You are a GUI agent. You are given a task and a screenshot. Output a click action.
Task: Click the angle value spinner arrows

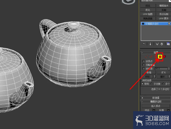(x=169, y=69)
